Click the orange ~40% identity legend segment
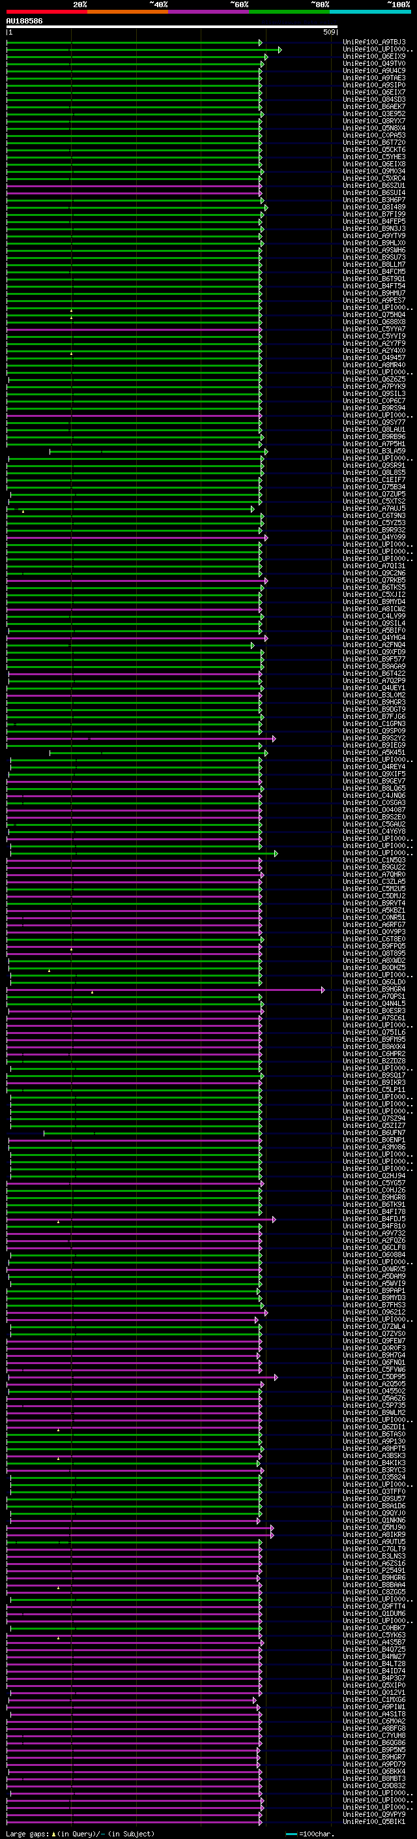This screenshot has width=417, height=1839. pos(128,12)
